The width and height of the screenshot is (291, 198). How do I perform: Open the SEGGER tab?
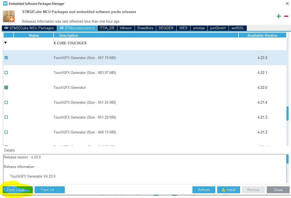point(166,28)
